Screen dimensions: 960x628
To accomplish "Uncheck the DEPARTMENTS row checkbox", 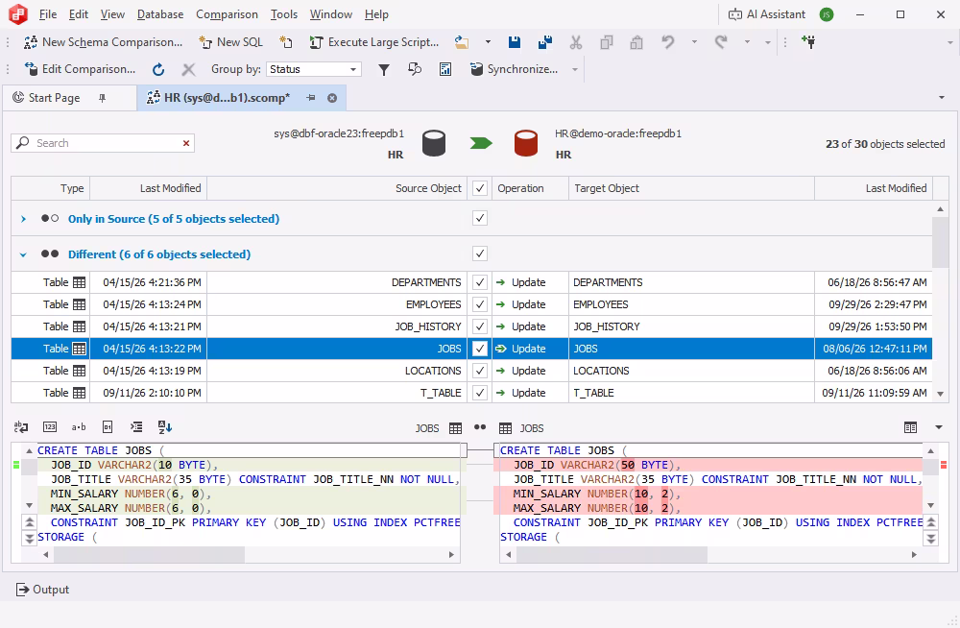I will click(480, 282).
